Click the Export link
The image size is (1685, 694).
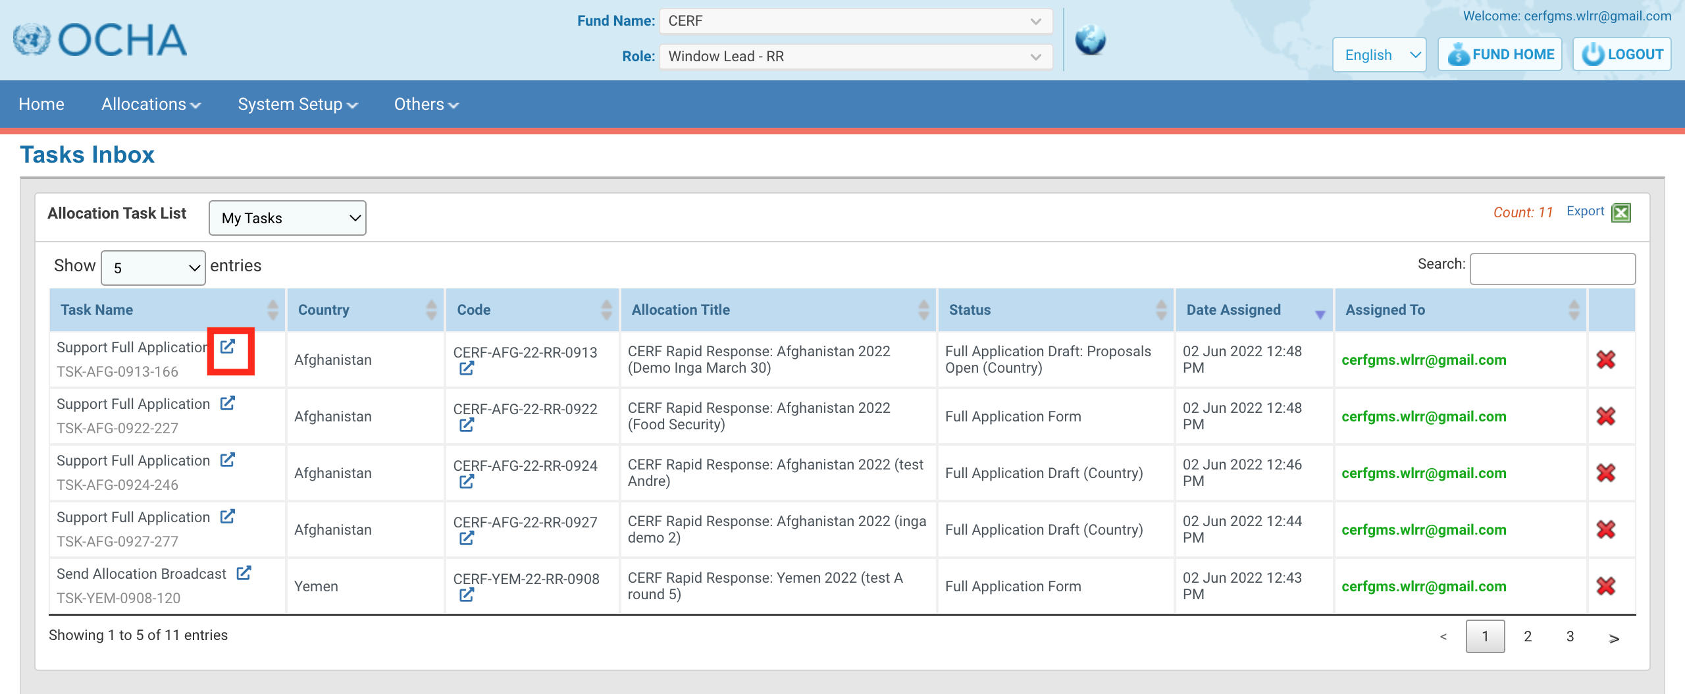pos(1585,211)
